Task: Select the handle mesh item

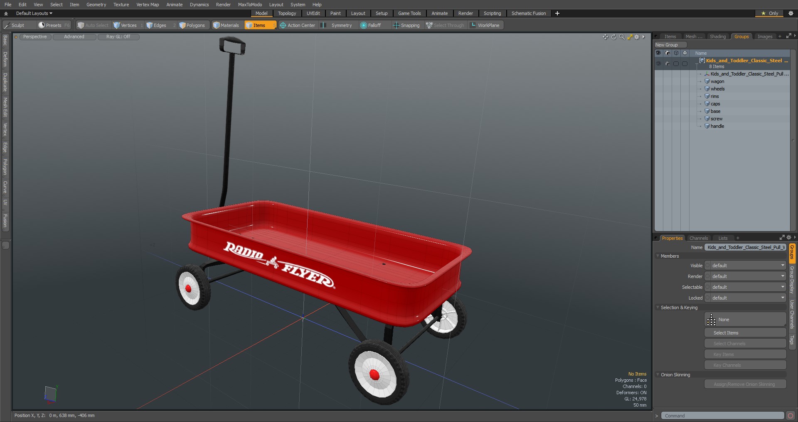Action: click(717, 126)
